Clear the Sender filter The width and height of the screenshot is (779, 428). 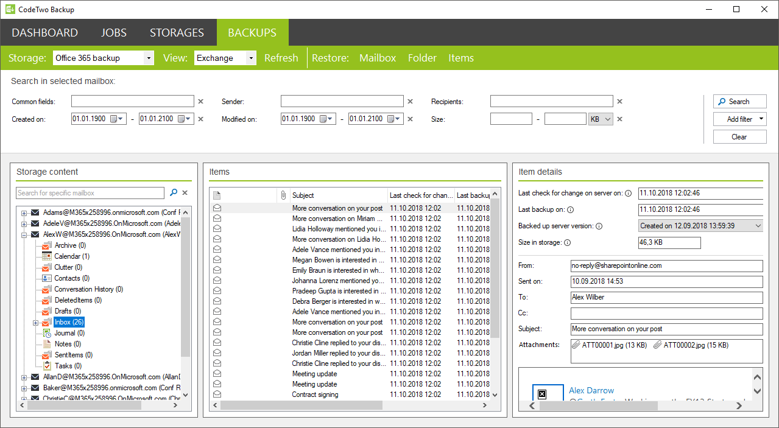[410, 102]
